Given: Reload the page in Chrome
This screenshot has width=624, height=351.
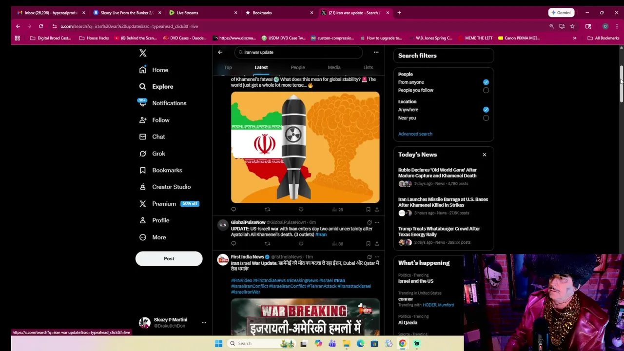Looking at the screenshot, I should (41, 26).
